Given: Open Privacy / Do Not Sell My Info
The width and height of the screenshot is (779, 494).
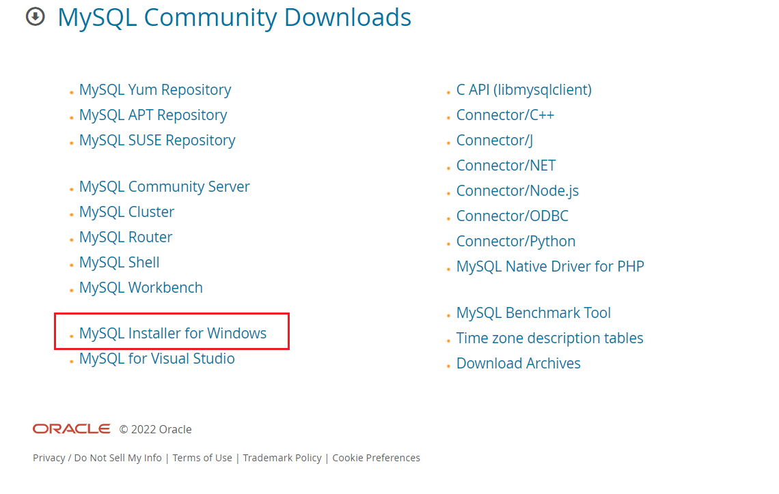Looking at the screenshot, I should [97, 458].
